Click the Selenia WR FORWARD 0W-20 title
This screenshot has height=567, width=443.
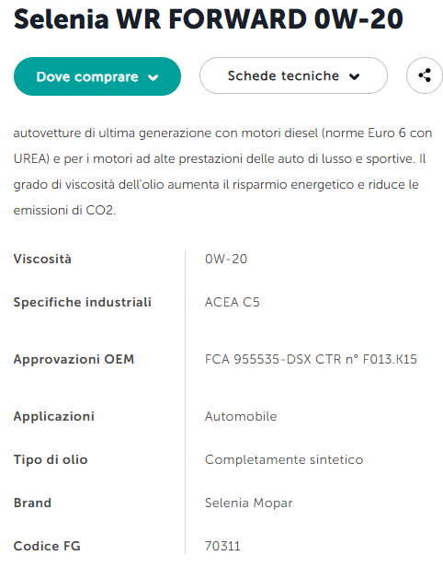[209, 18]
